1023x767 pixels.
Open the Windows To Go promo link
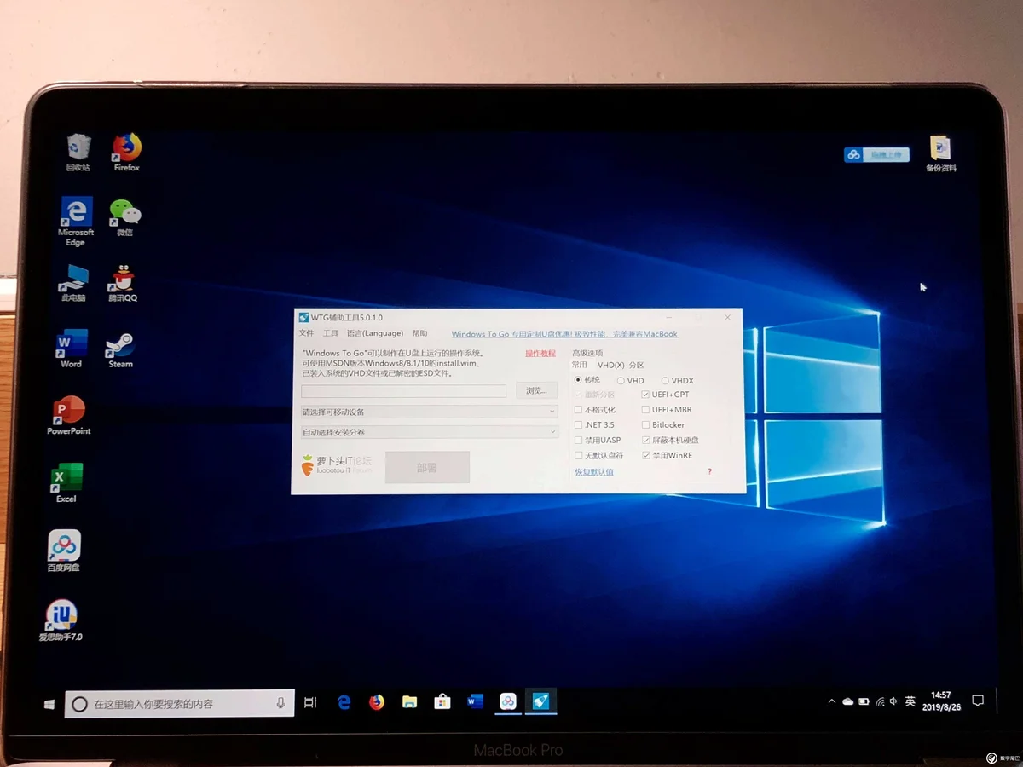coord(564,334)
